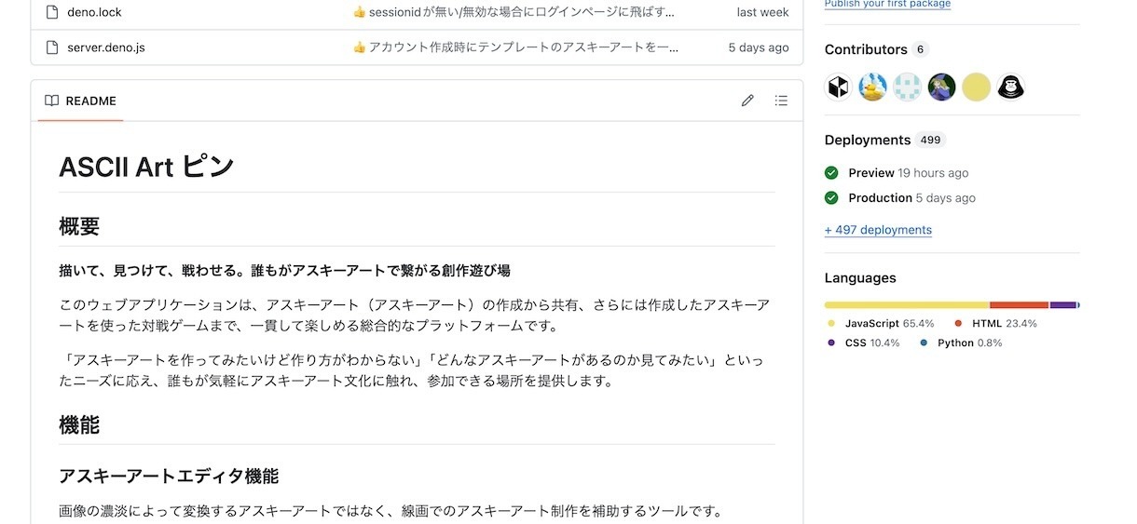Click the red HTML segment of language bar
1137x524 pixels.
click(1020, 304)
